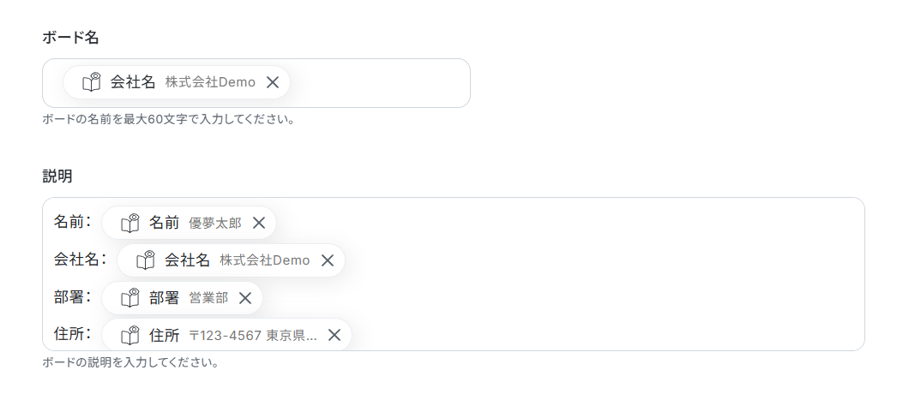This screenshot has height=400, width=903.
Task: Click the 名前: prefix text in 説明
Action: click(73, 222)
